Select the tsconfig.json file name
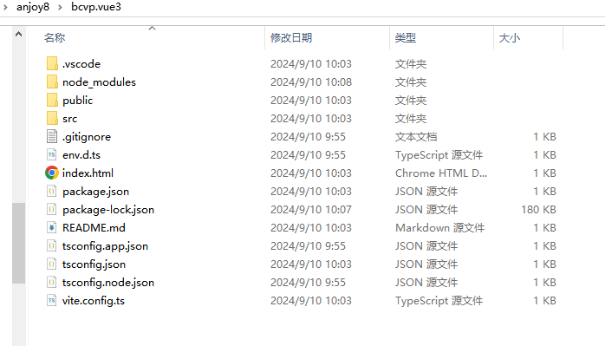This screenshot has height=346, width=605. [x=94, y=264]
